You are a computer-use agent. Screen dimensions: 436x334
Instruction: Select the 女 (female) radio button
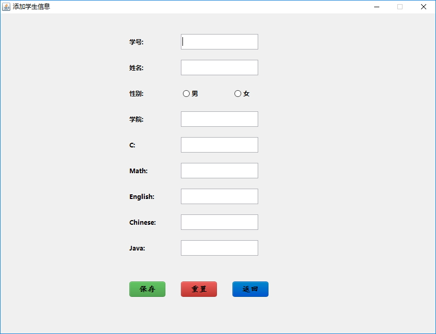click(x=238, y=93)
